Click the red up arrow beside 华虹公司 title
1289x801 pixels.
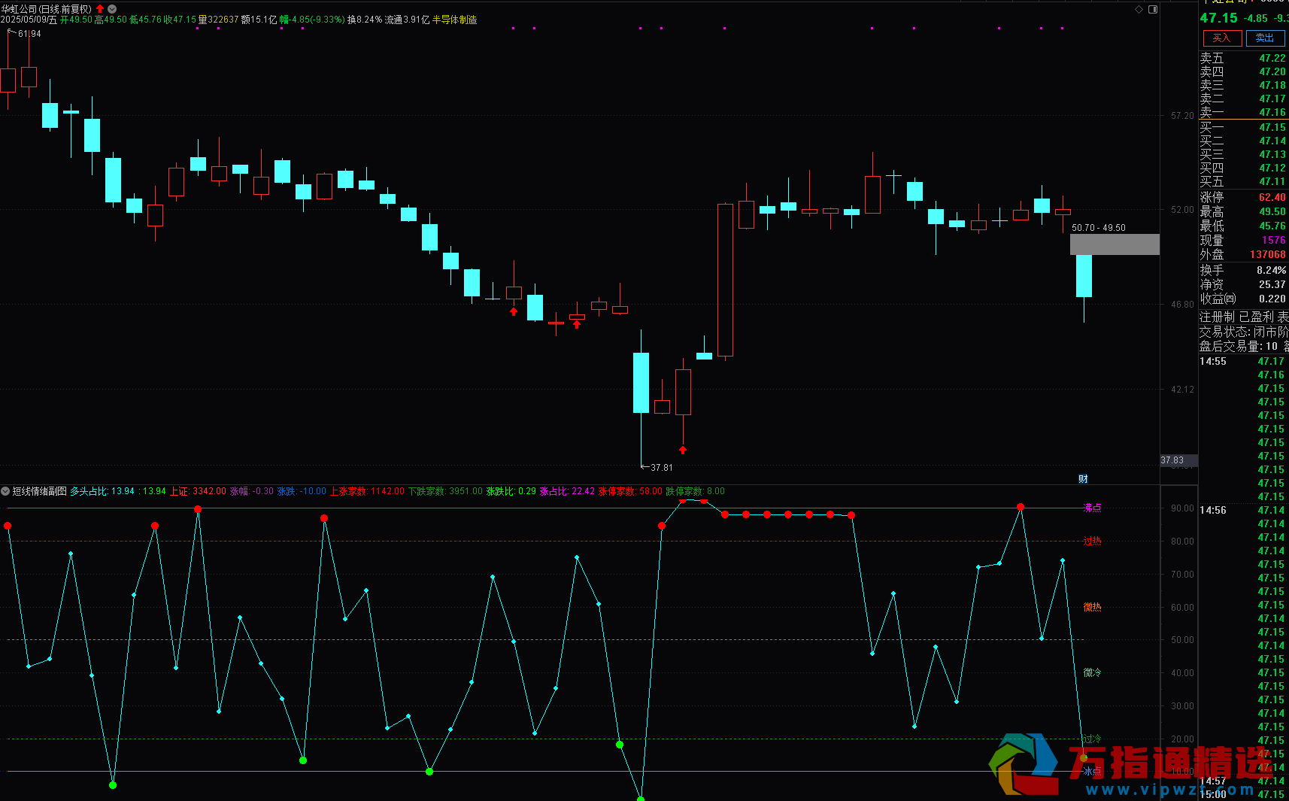point(100,9)
